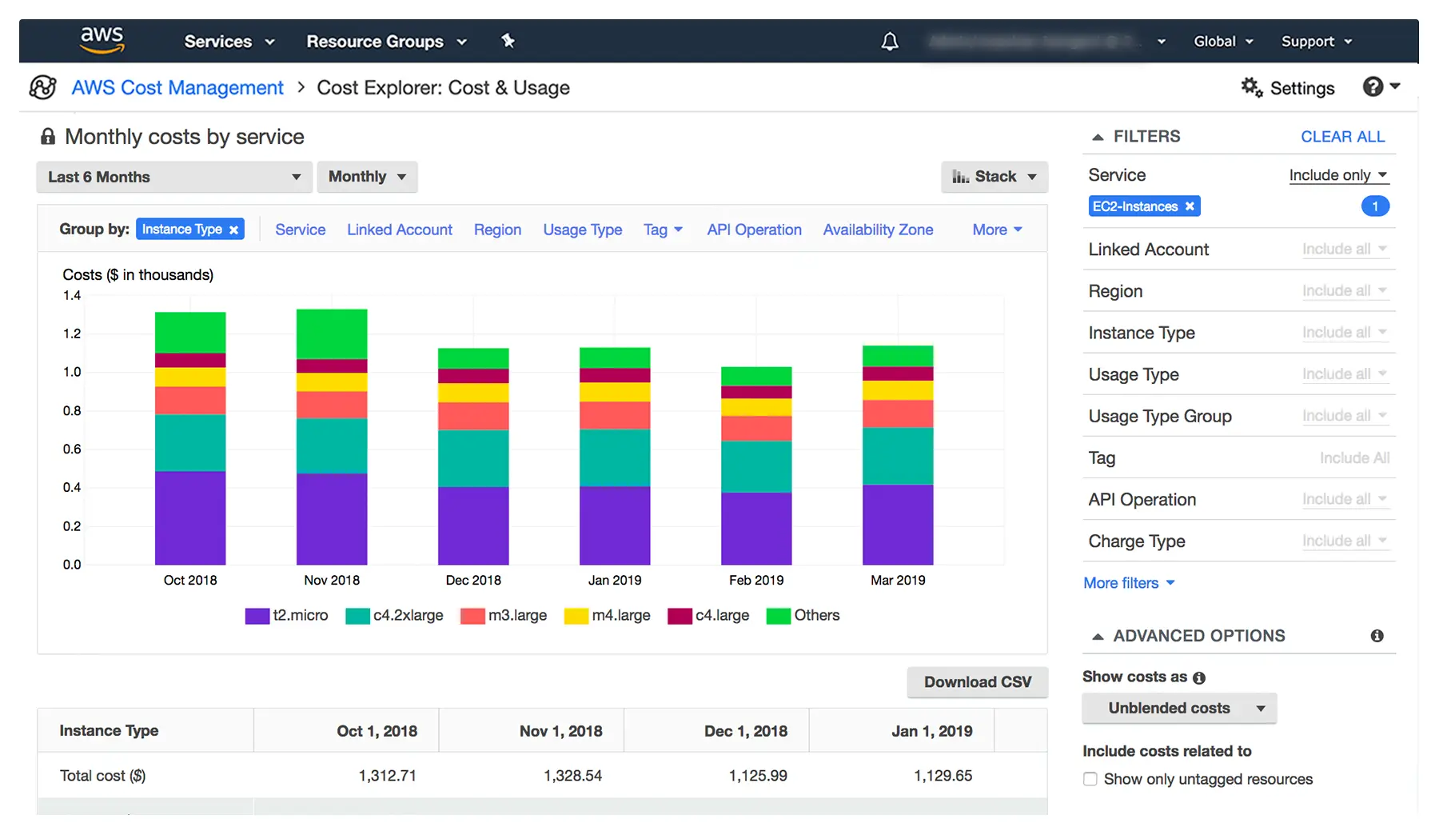Enable Show only untagged resources
This screenshot has height=835, width=1439.
1090,779
